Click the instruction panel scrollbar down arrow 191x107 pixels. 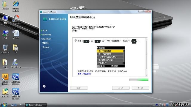point(146,75)
